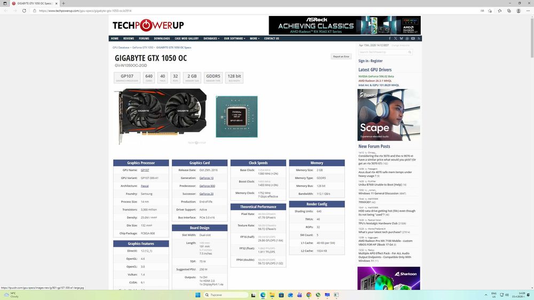This screenshot has width=534, height=300.
Task: Open the GeForce 10 generation link
Action: 206,178
